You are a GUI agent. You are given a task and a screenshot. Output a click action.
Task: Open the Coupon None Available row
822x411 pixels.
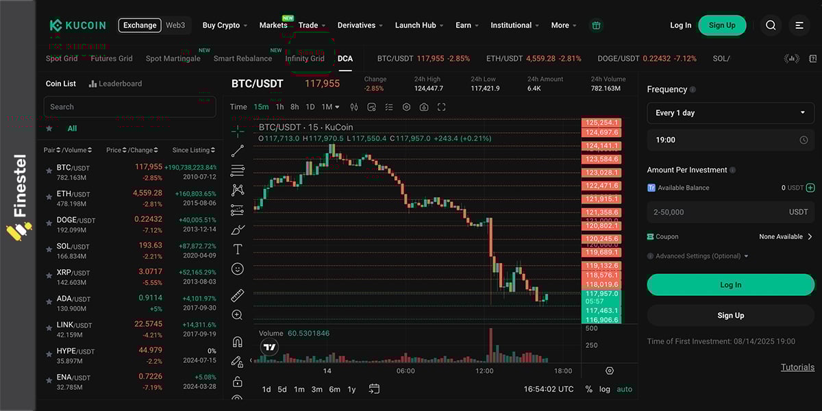point(731,236)
